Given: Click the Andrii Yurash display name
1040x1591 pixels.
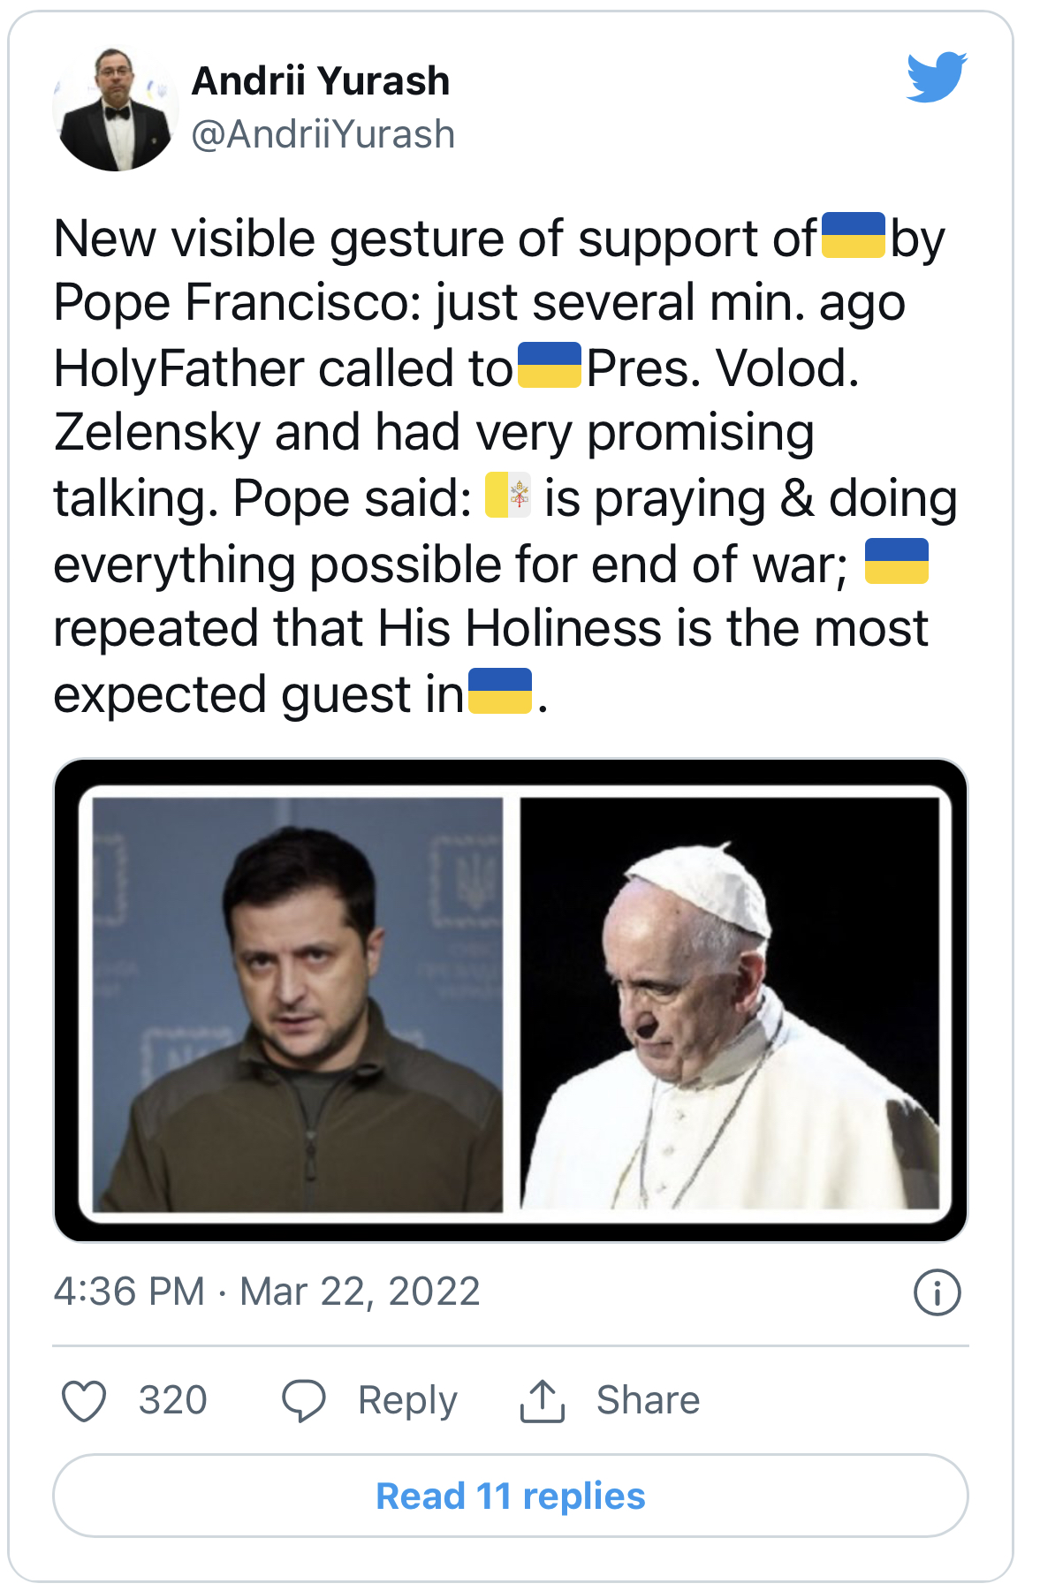Looking at the screenshot, I should pyautogui.click(x=321, y=81).
